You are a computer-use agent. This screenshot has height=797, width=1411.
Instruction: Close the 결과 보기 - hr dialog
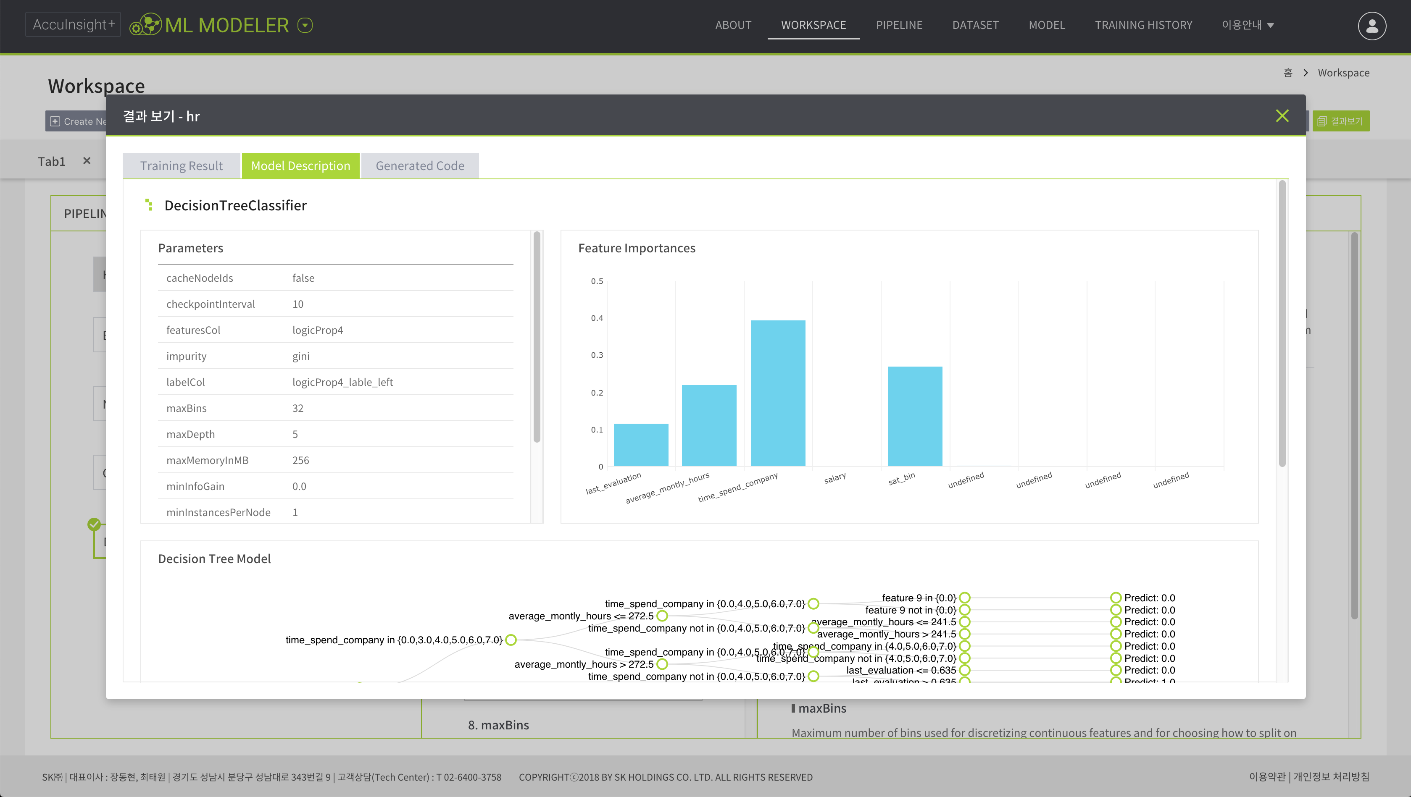[x=1282, y=115]
